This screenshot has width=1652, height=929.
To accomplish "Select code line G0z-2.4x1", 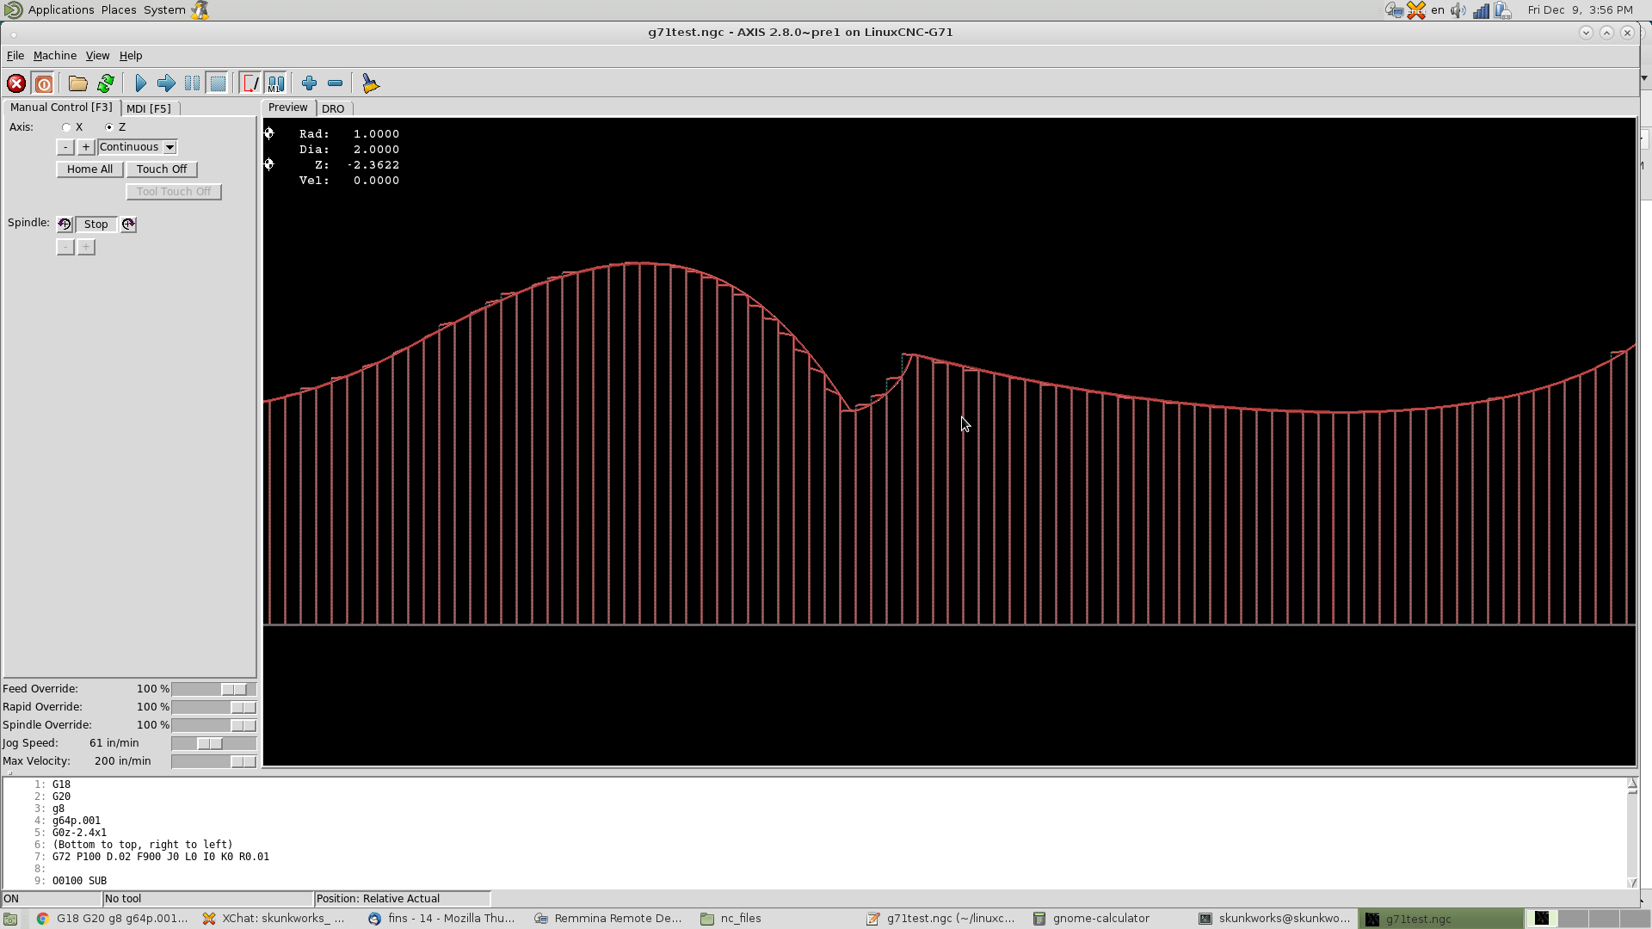I will click(x=79, y=833).
